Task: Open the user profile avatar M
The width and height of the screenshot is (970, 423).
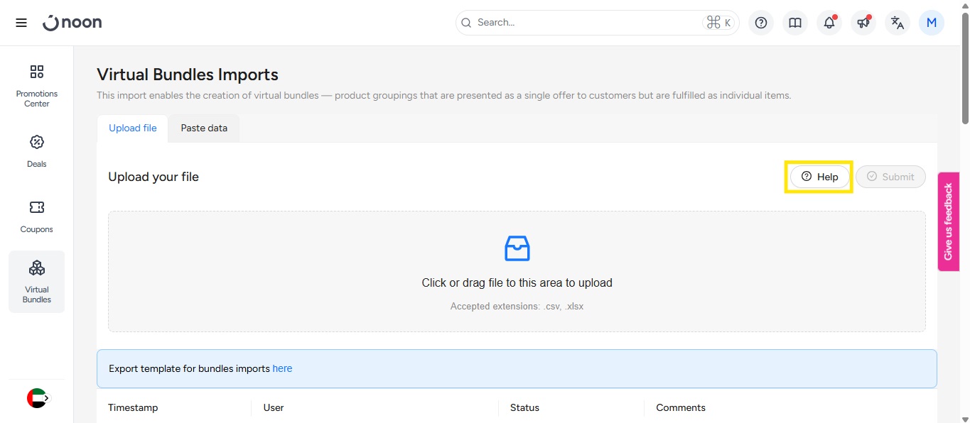Action: click(931, 23)
